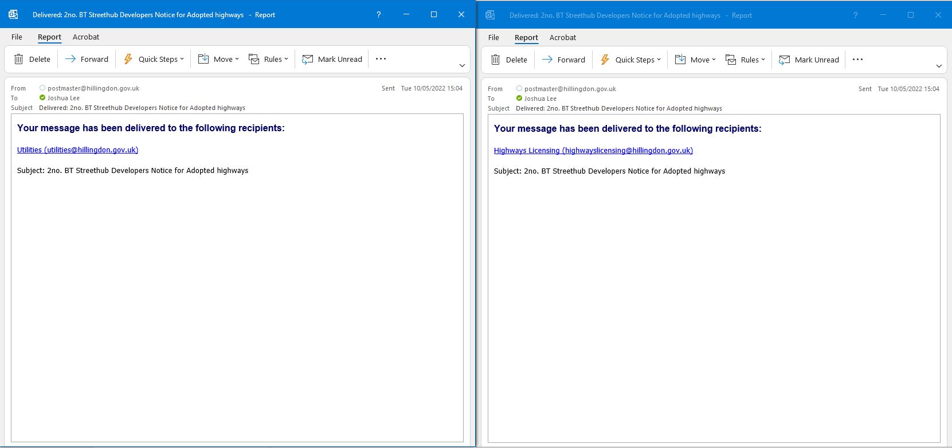Click Delete trash icon in left window
The width and height of the screenshot is (952, 448).
19,59
